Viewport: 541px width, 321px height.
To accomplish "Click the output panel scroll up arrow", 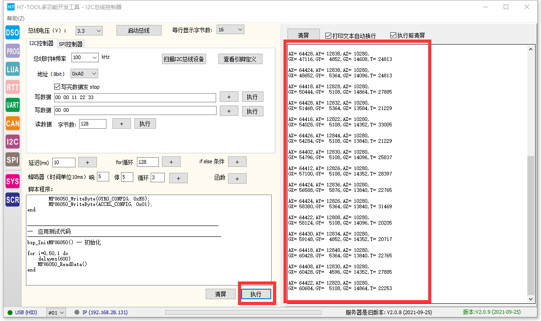I will [531, 49].
